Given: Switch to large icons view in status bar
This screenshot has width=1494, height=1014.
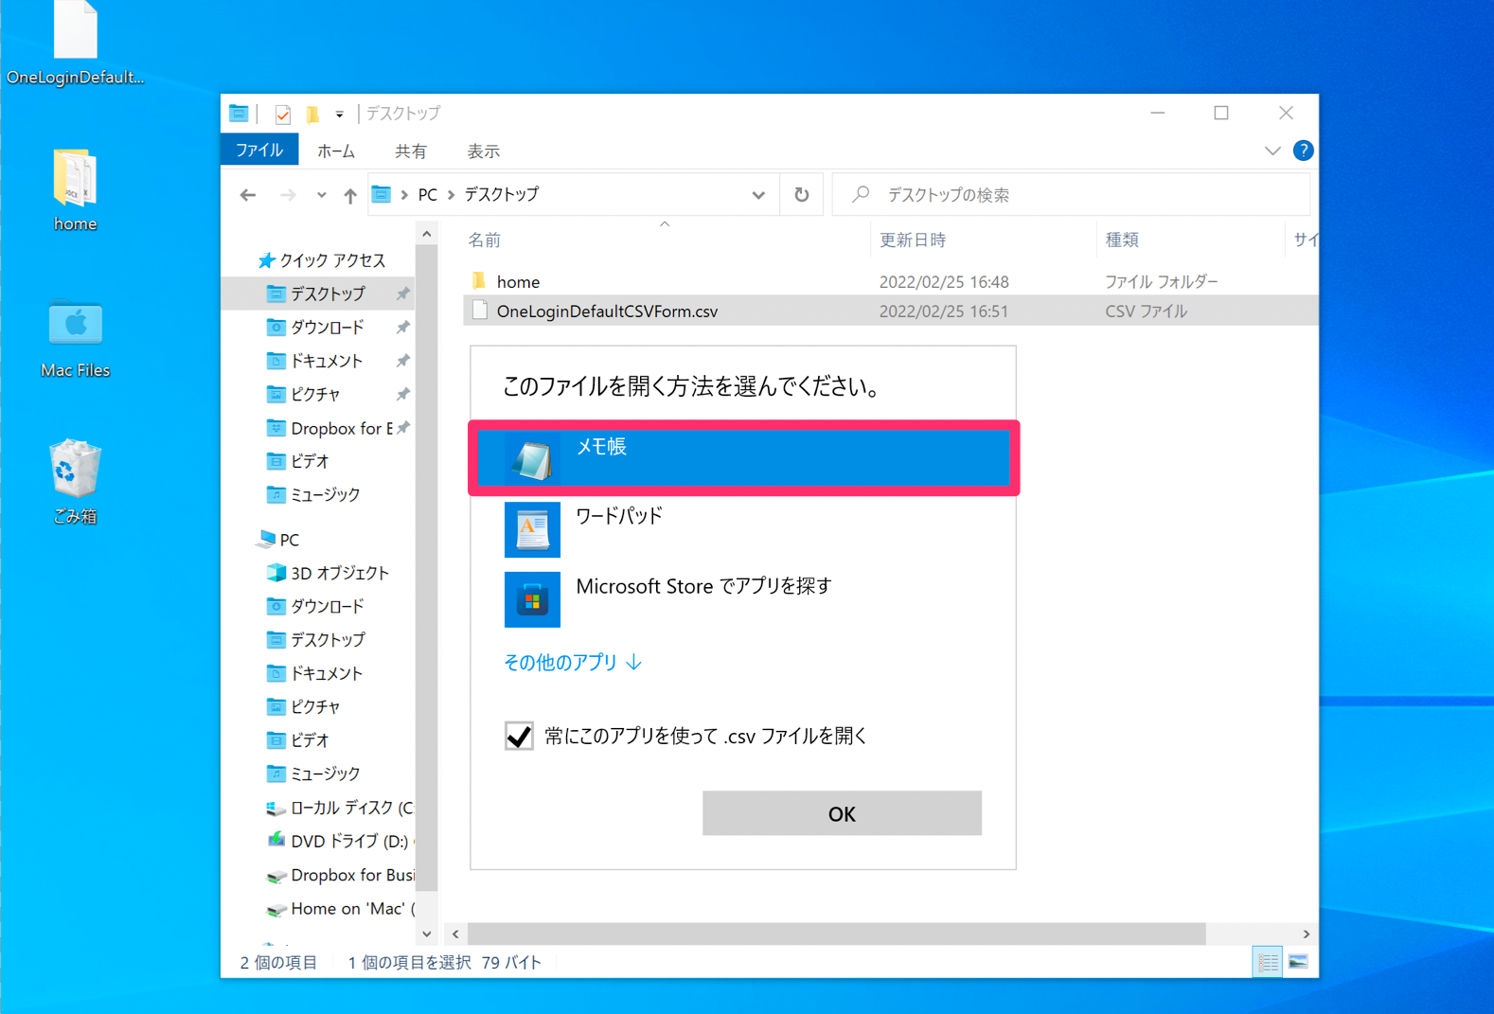Looking at the screenshot, I should pos(1298,962).
